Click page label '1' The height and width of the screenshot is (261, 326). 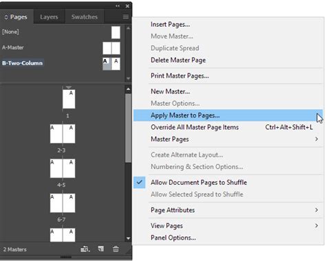67,115
